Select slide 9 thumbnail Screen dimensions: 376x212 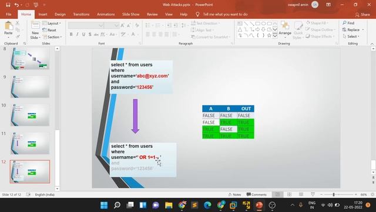coord(30,87)
